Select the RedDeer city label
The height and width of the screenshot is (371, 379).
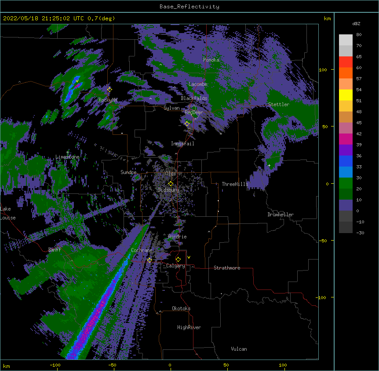click(194, 112)
